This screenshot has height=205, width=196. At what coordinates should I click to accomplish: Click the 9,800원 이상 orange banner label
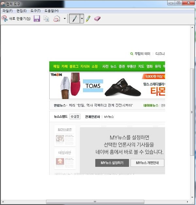154,76
